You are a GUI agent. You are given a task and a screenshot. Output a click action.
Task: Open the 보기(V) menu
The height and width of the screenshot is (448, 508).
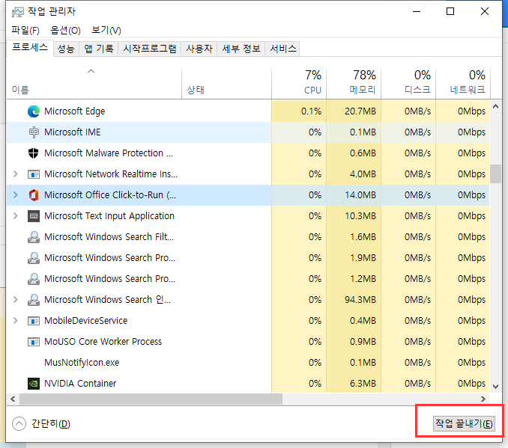(x=106, y=31)
